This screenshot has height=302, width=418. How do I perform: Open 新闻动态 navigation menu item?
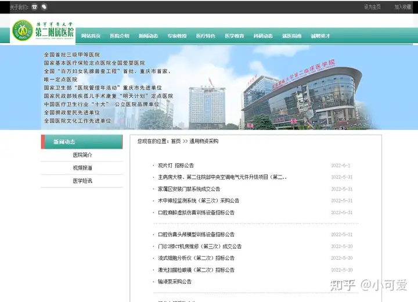(x=148, y=36)
